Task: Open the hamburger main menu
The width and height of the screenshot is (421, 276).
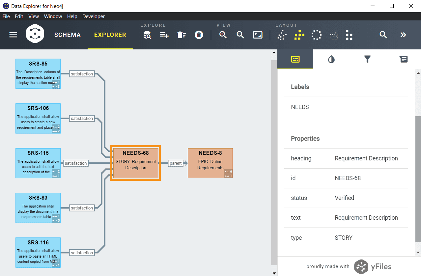Action: (x=13, y=35)
